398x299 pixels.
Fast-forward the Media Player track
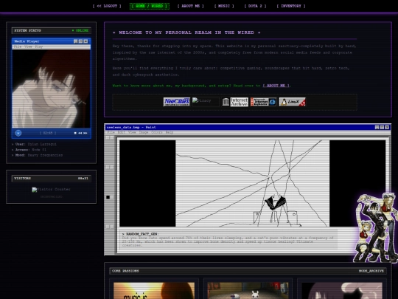point(85,133)
